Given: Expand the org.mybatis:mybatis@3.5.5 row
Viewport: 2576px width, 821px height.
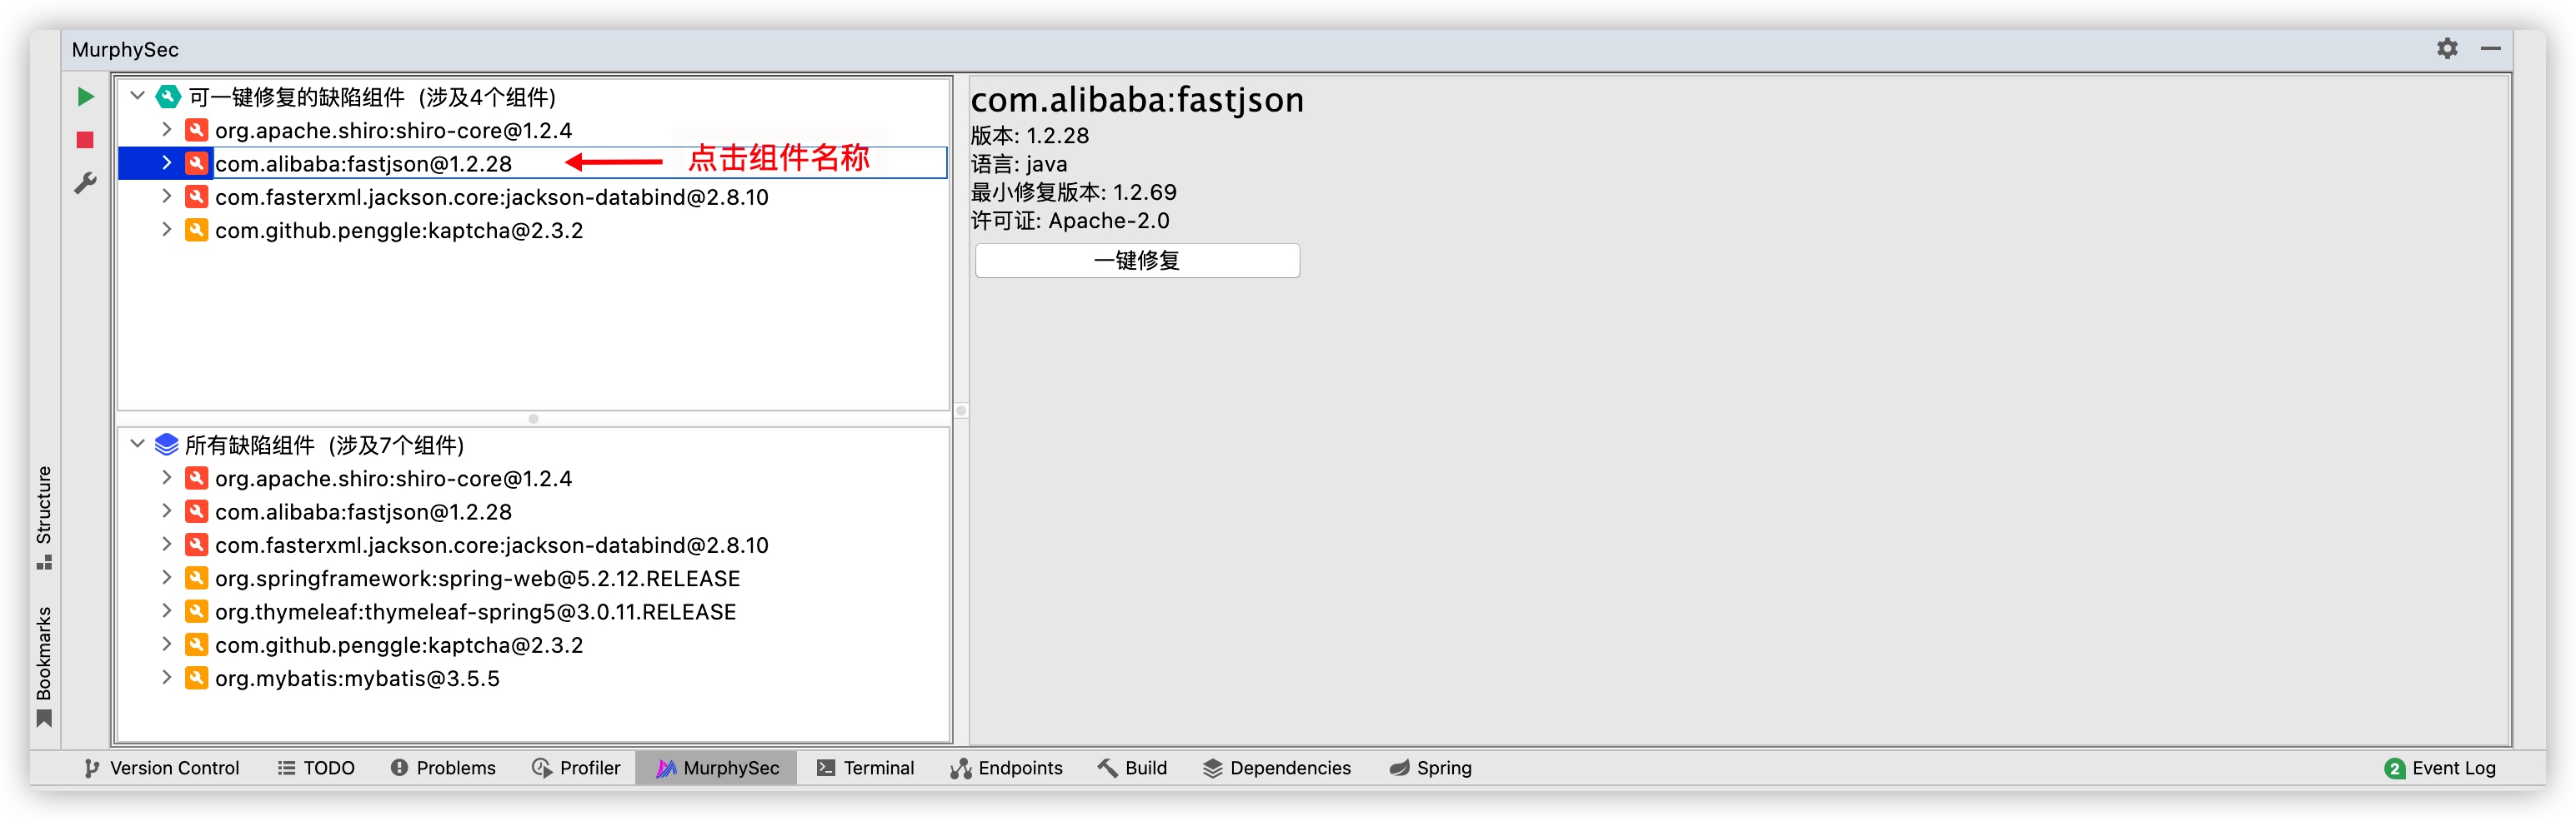Looking at the screenshot, I should click(167, 678).
